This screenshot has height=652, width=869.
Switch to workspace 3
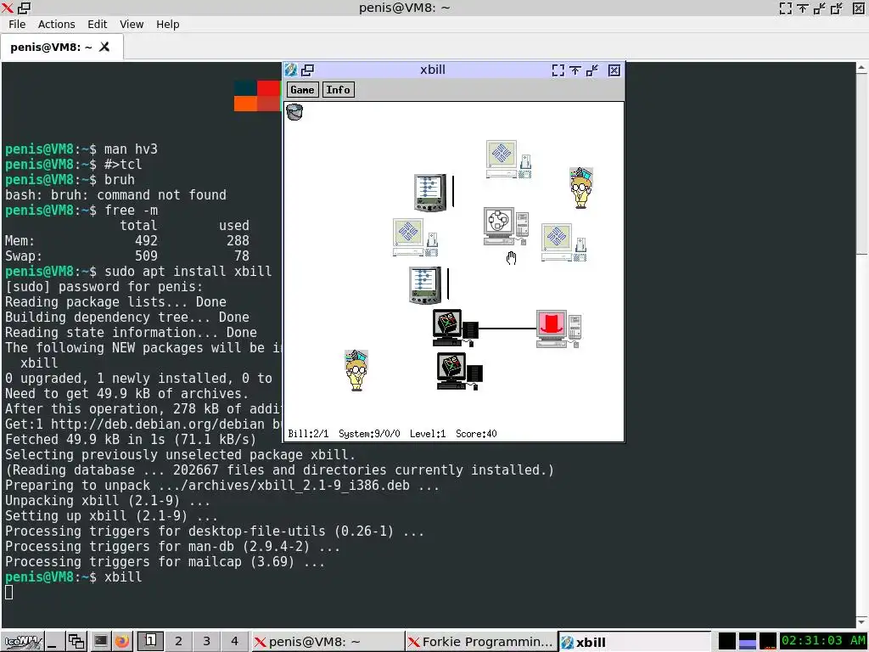coord(206,641)
